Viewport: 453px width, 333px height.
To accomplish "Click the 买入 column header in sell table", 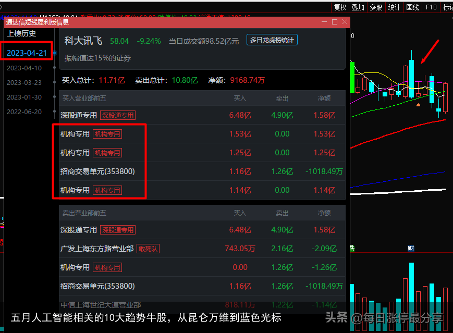I will 240,213.
